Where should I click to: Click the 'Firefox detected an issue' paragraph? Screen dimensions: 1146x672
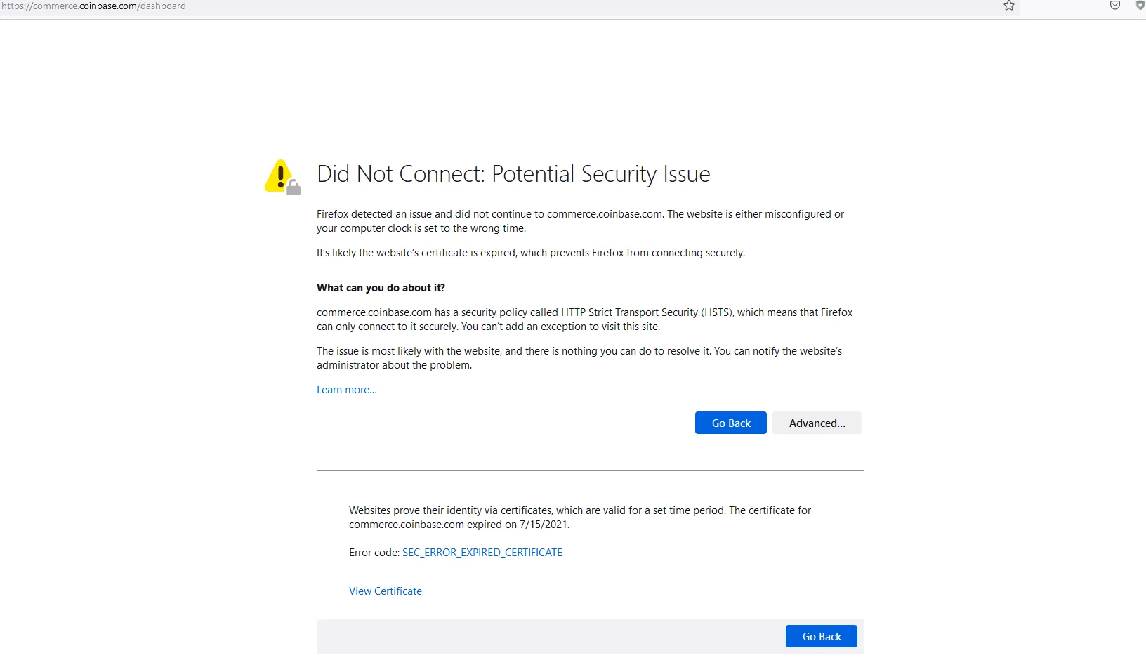(x=581, y=221)
